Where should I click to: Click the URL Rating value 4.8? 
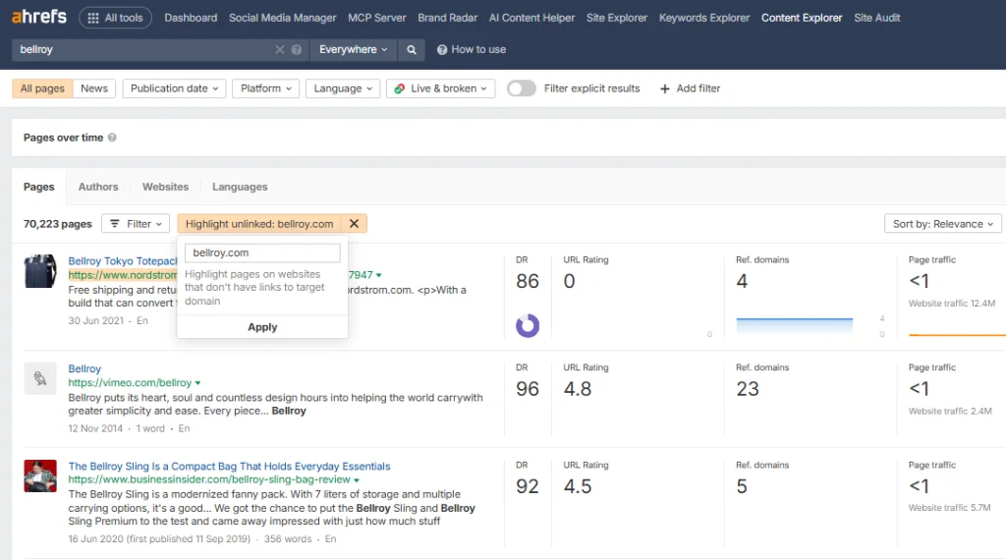[x=578, y=389]
